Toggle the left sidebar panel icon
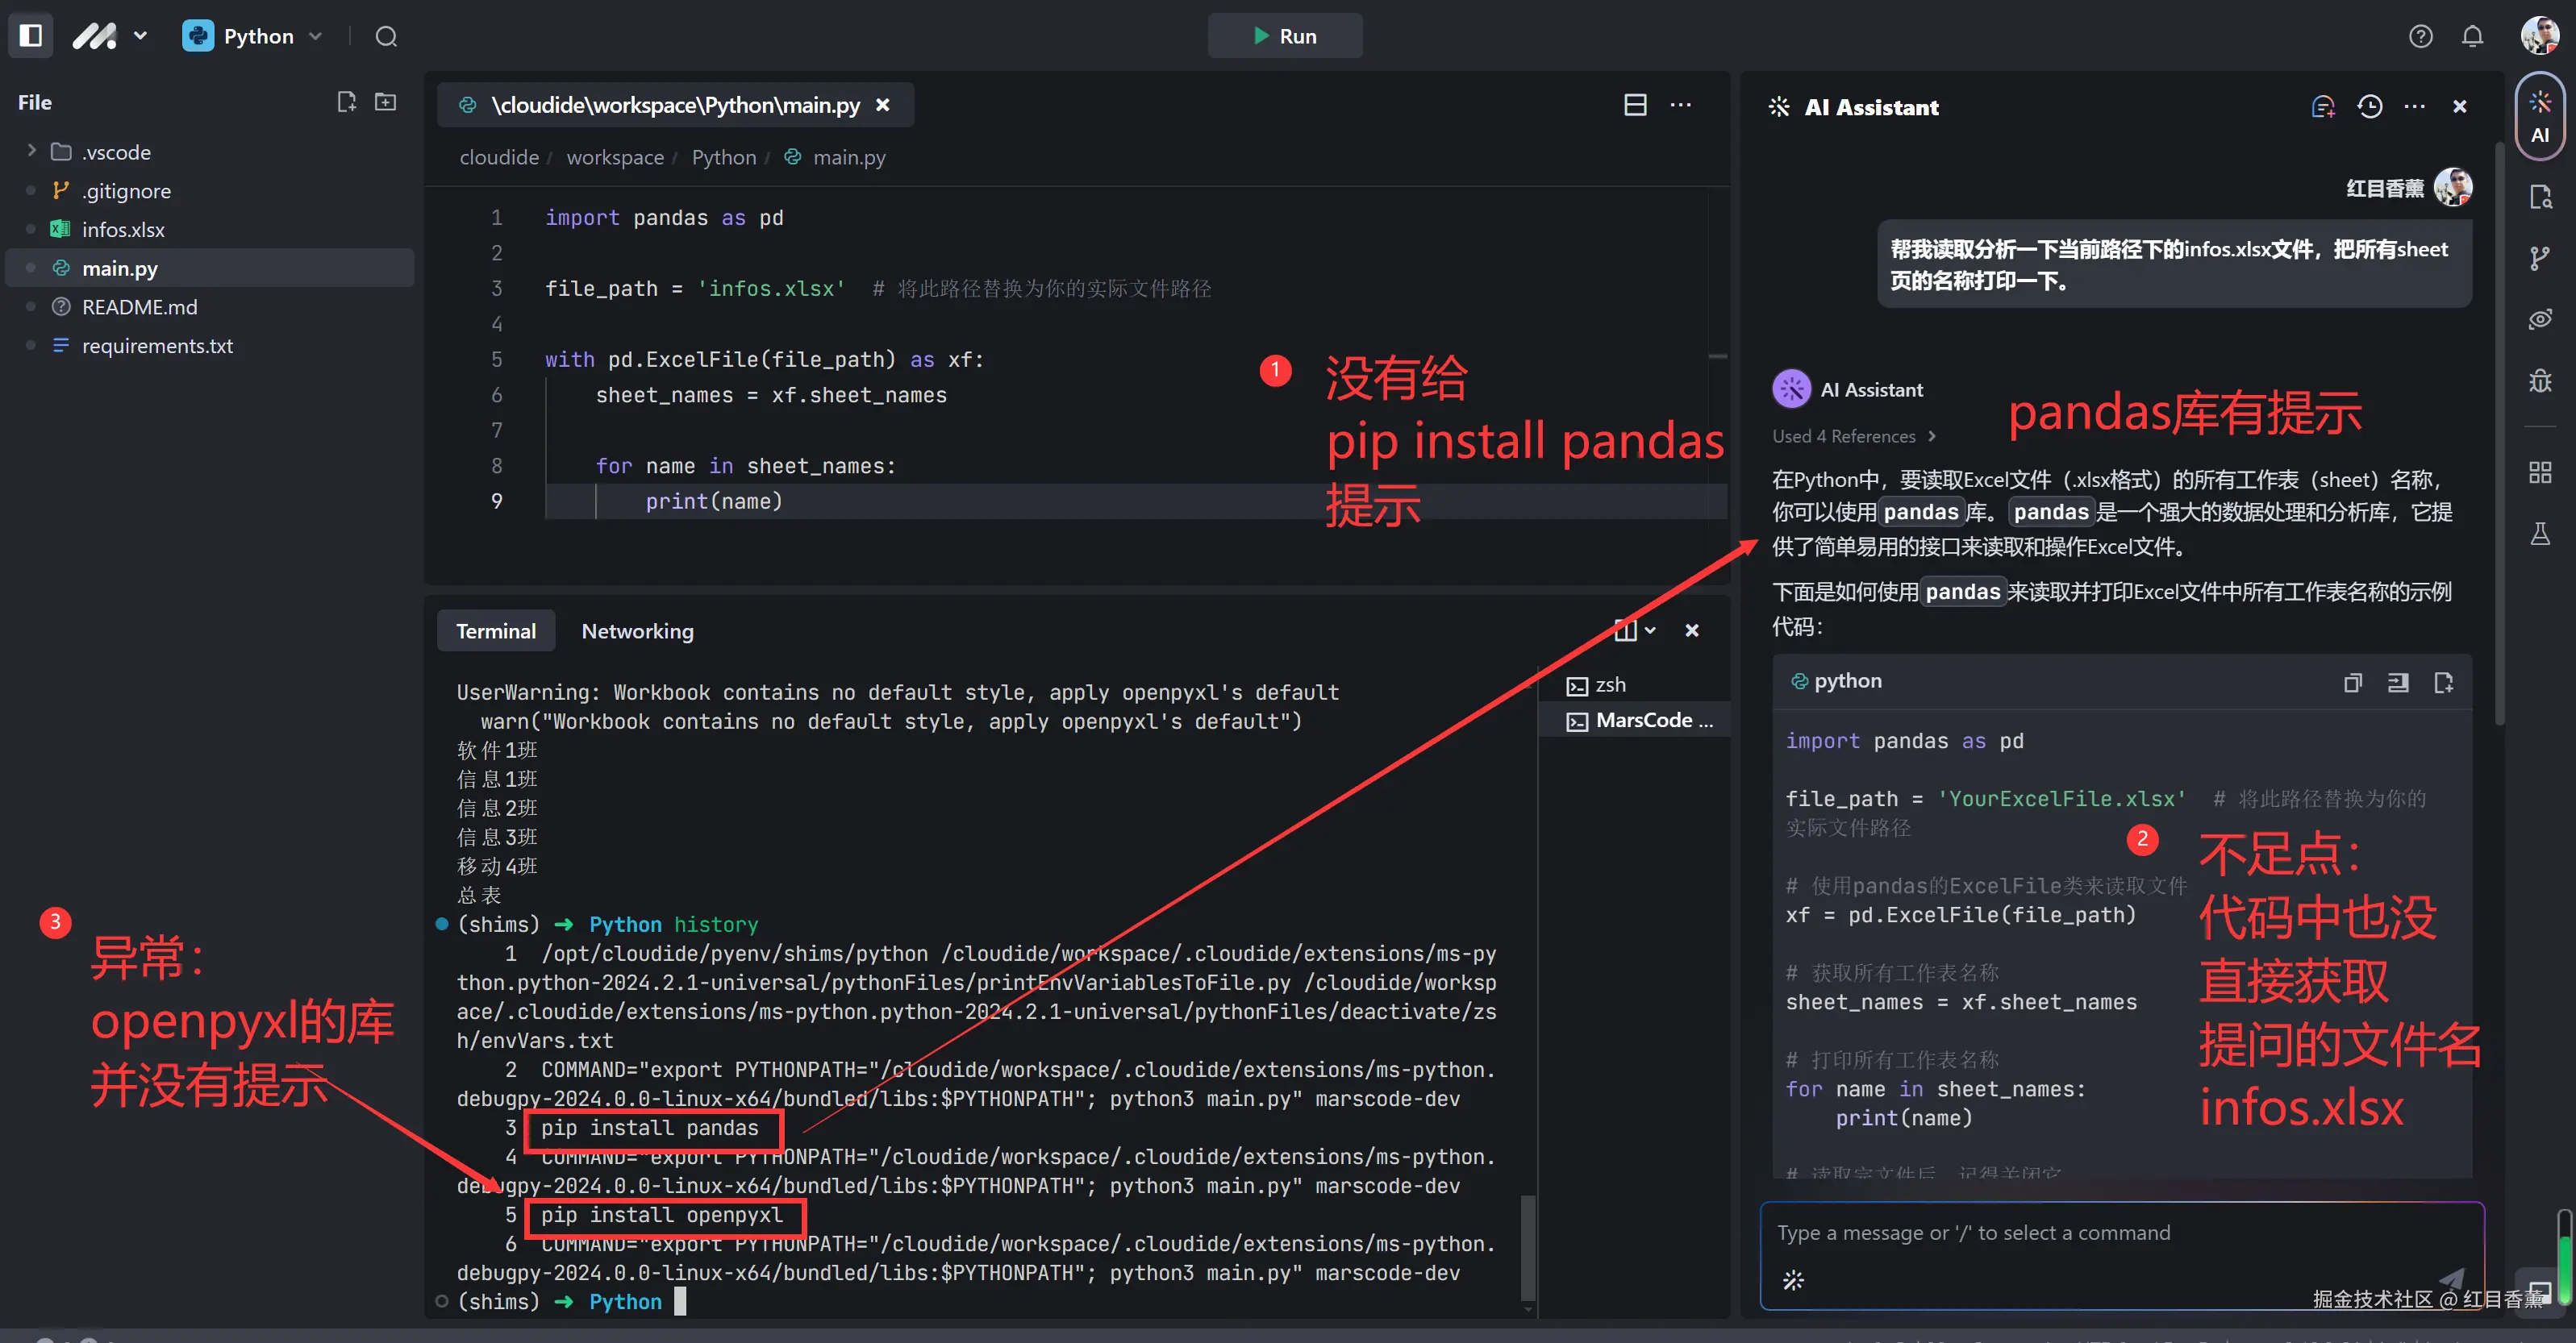 31,36
